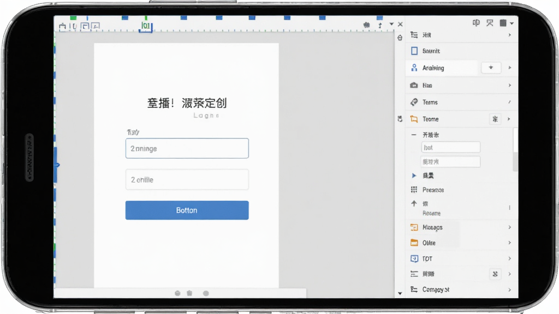
Task: Expand the Aralning row arrow
Action: click(x=510, y=68)
